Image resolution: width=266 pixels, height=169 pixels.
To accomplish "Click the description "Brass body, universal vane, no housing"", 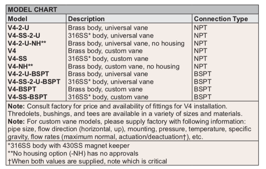I will click(126, 43).
